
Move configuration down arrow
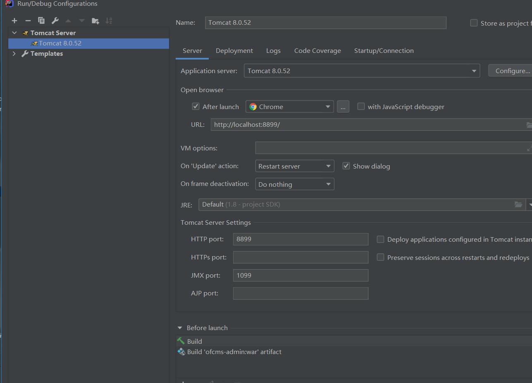82,21
